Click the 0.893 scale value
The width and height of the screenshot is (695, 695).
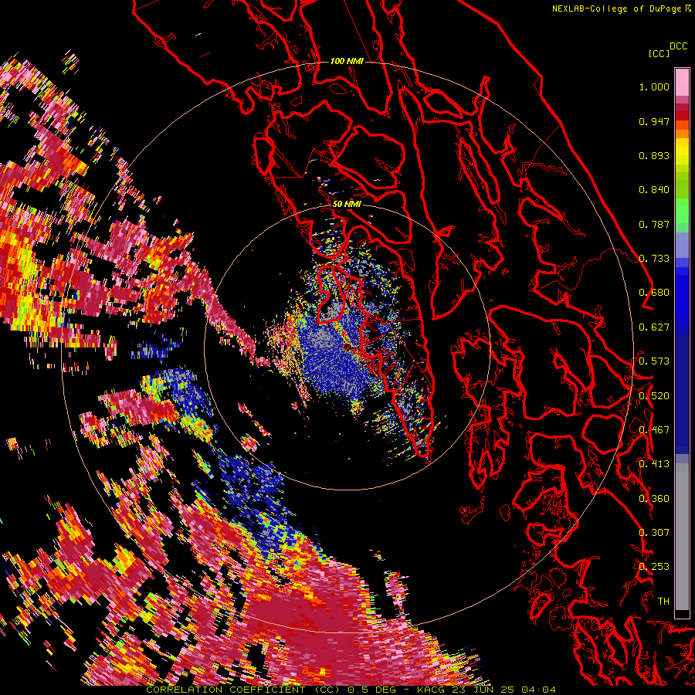[654, 155]
